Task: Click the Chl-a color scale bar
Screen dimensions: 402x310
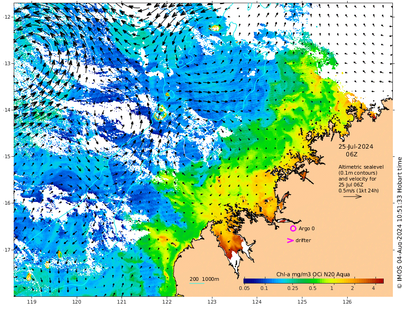Action: pos(313,281)
